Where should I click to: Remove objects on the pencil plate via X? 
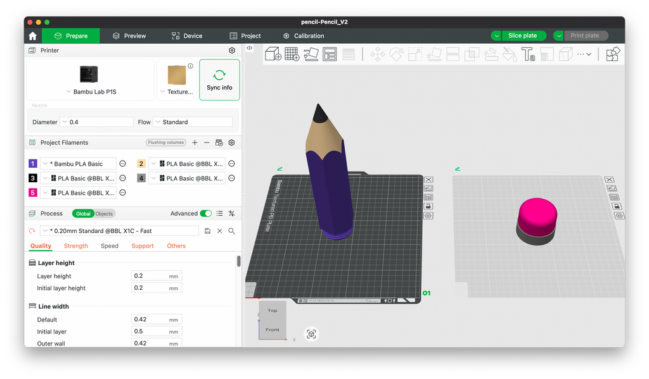coord(429,180)
